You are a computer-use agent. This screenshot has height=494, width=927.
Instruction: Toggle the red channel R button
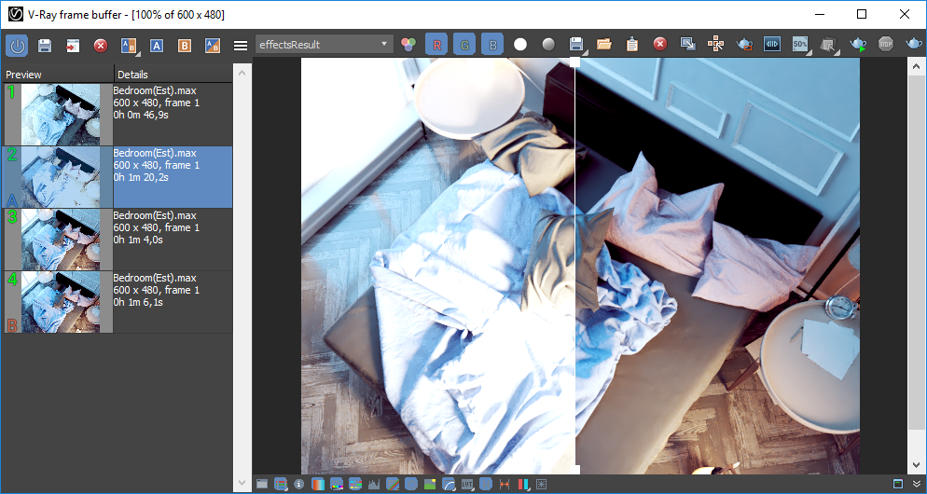[x=436, y=45]
